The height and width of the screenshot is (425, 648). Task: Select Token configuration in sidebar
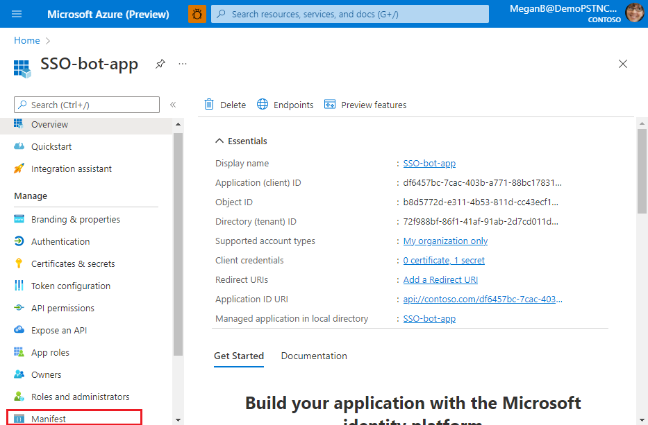72,286
